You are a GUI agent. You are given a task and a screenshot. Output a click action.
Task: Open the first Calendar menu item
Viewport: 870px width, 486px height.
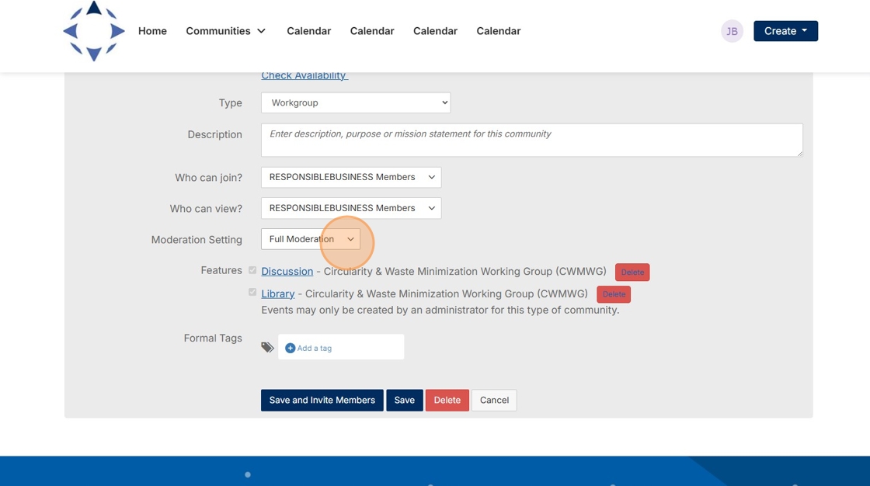pos(309,31)
